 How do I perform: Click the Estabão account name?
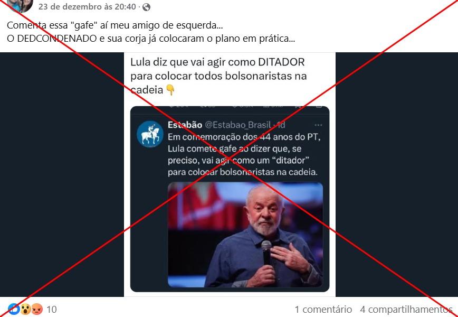pos(185,125)
